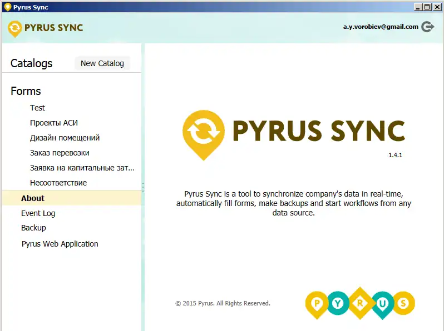Click the Pyrus Sync description paragraph
Screen dimensions: 444x331
coord(294,203)
